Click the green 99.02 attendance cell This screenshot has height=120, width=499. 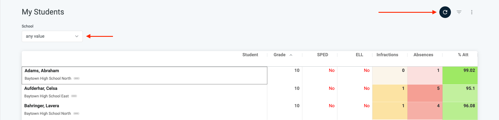point(460,75)
